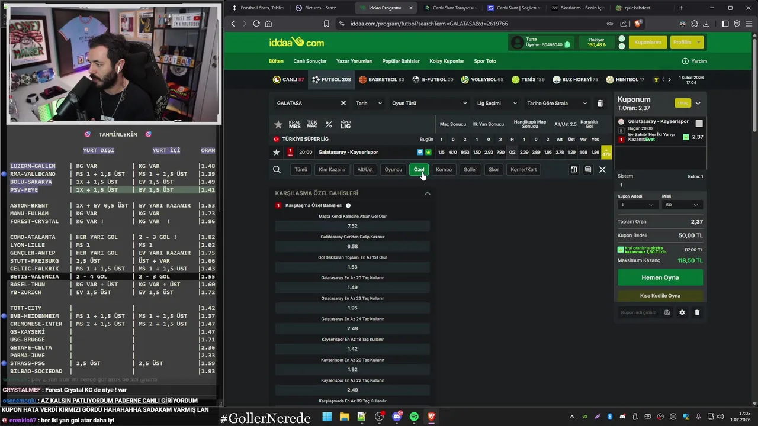
Task: Switch to the Tümü market tab
Action: click(x=301, y=170)
